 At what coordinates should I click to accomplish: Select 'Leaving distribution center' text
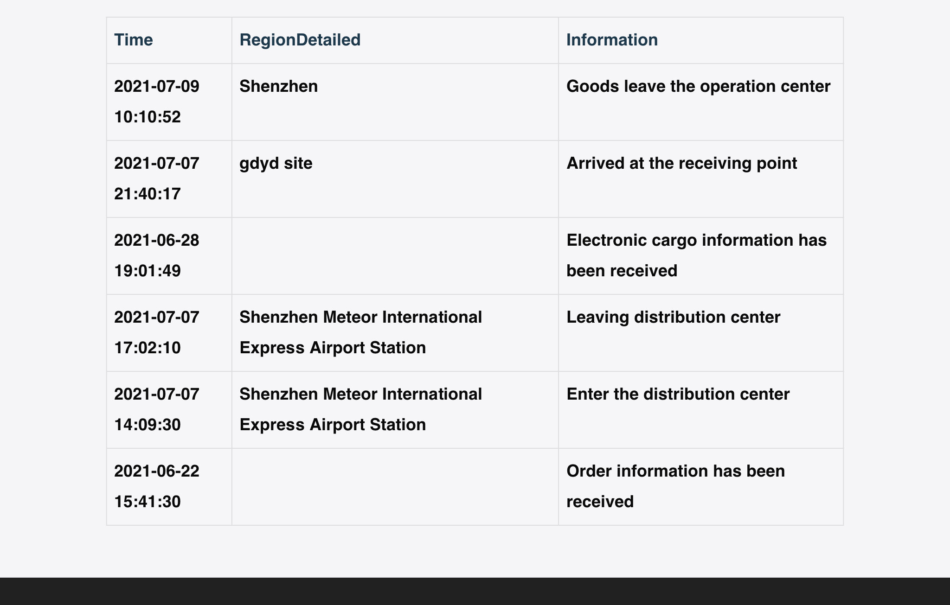(x=673, y=317)
